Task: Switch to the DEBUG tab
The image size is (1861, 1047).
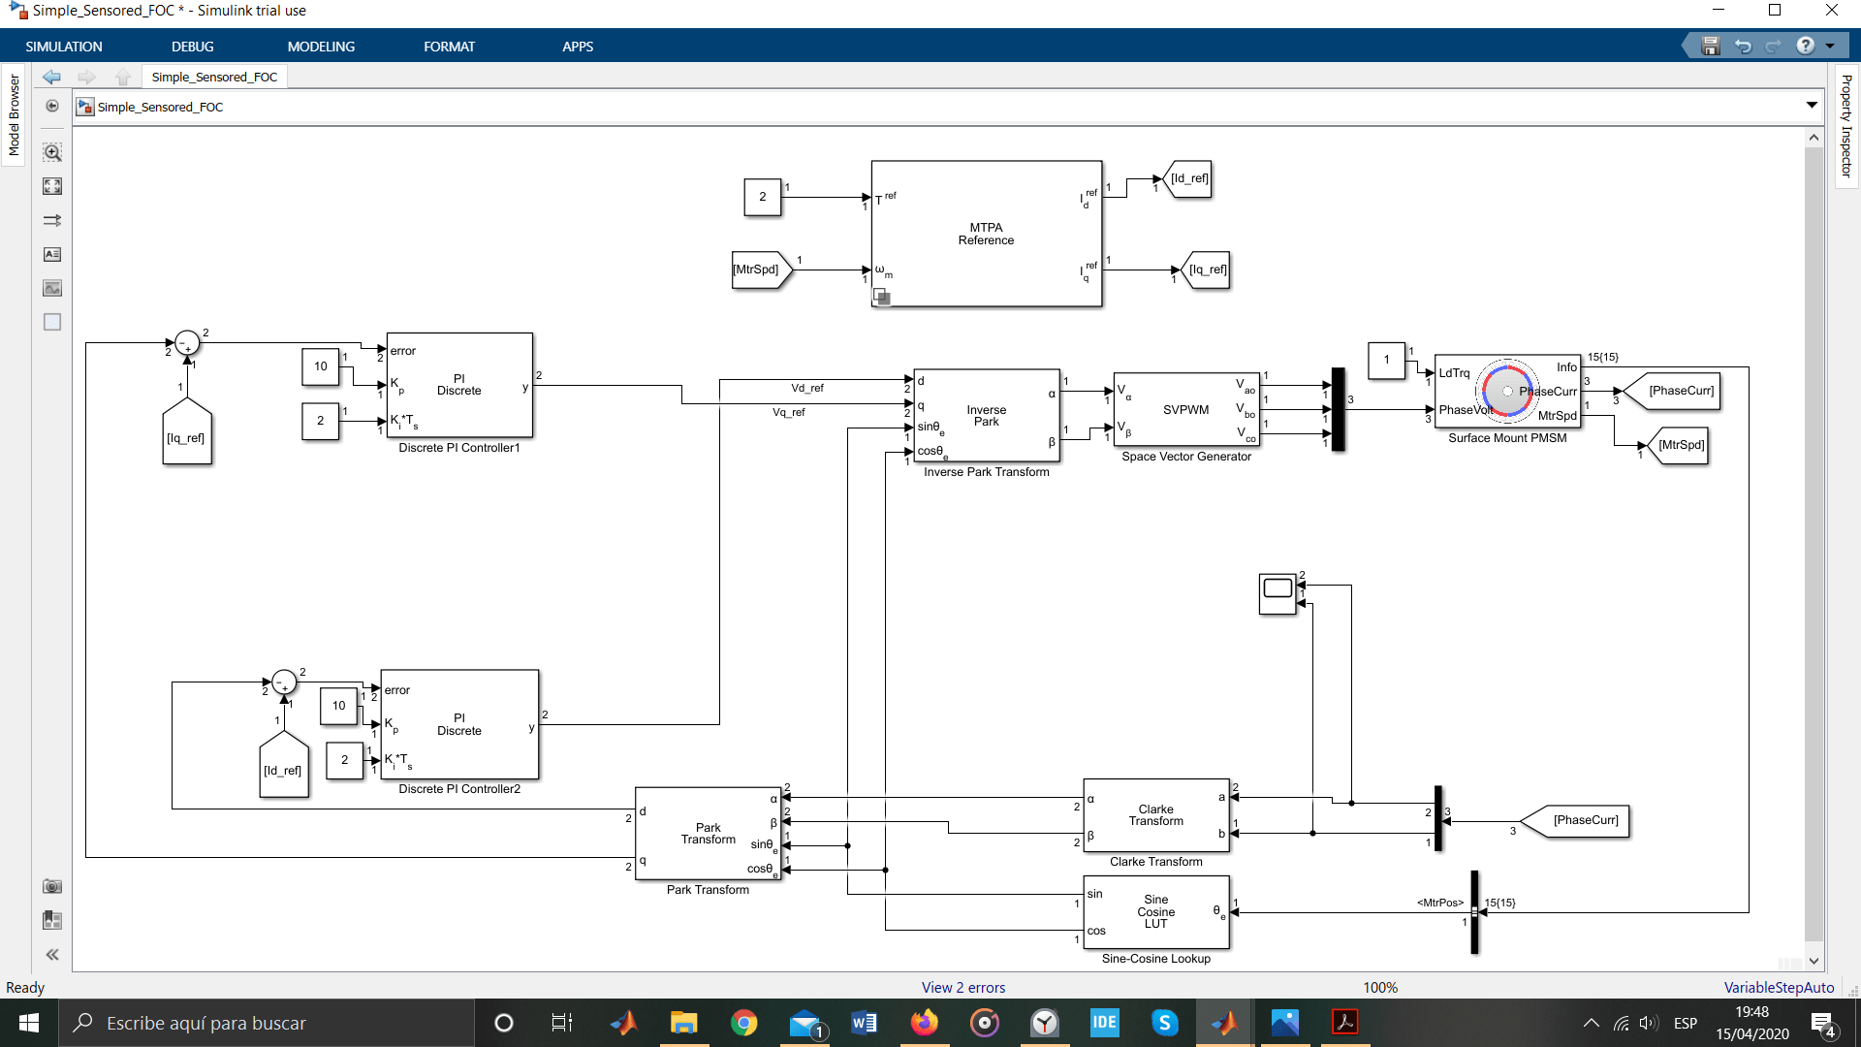Action: click(192, 47)
